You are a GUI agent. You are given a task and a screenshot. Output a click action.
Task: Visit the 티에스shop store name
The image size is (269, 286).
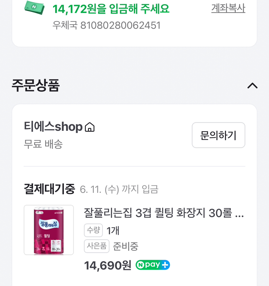[x=53, y=127]
